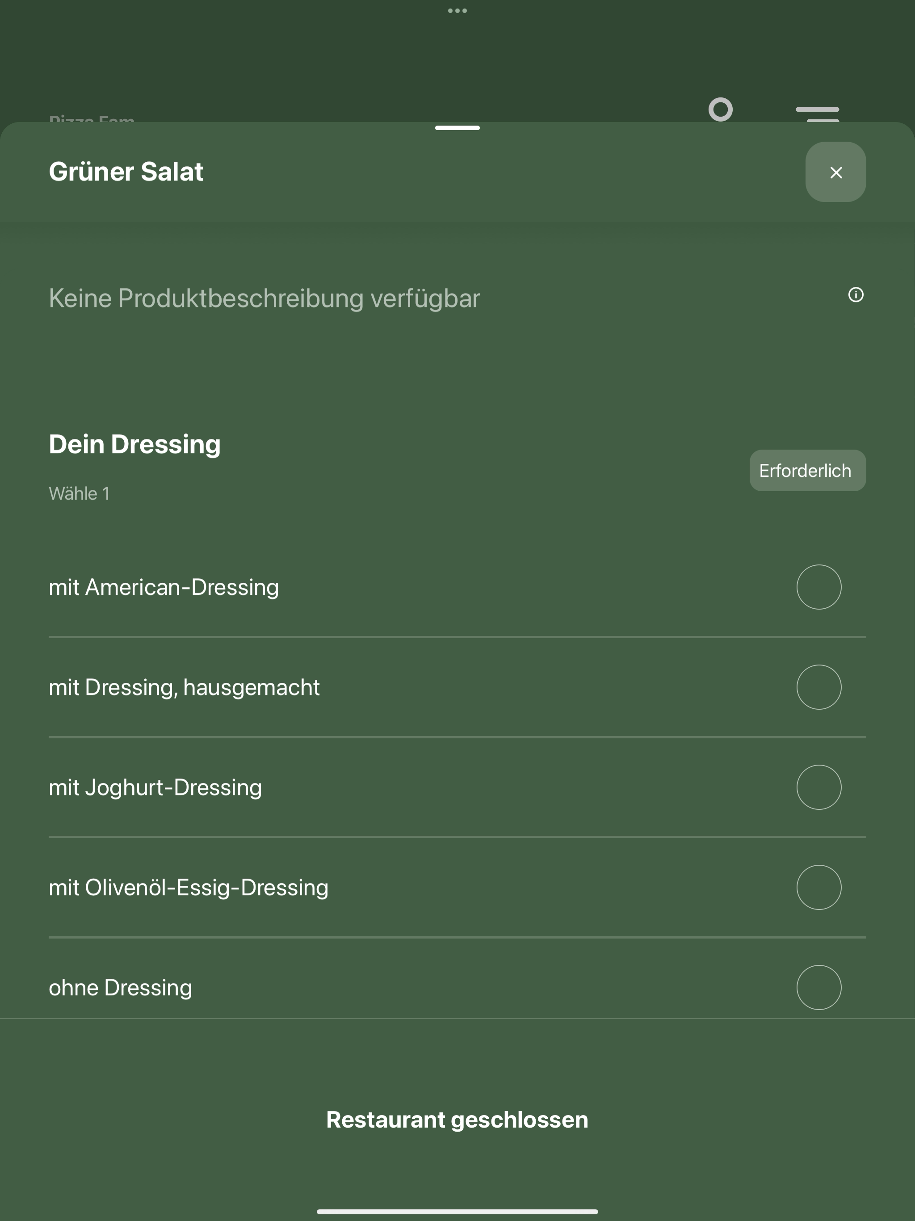
Task: Tap the Dein Dressing section heading
Action: pyautogui.click(x=134, y=444)
